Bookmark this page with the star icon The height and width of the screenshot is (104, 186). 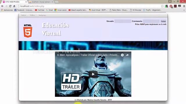[162, 6]
